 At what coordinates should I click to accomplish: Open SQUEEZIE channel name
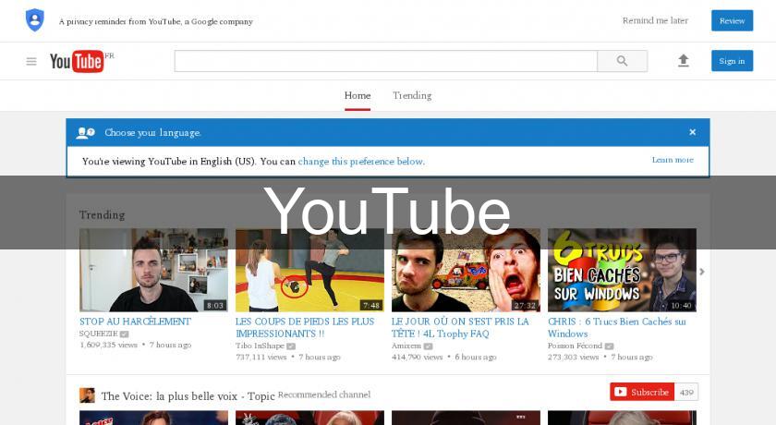pyautogui.click(x=99, y=334)
